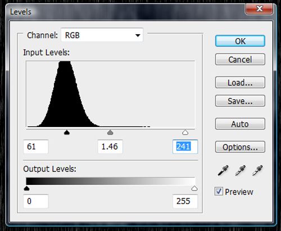Click the black output levels slider
This screenshot has height=231, width=281.
[27, 188]
